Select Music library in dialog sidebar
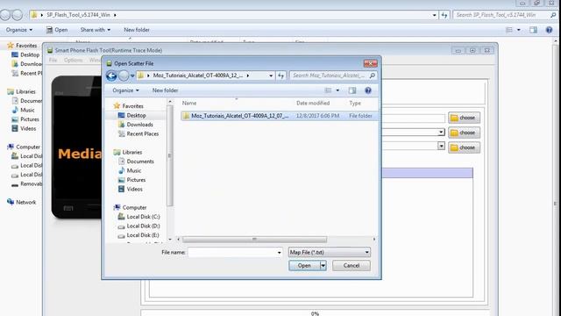Screen dimensions: 561x316 coord(133,170)
